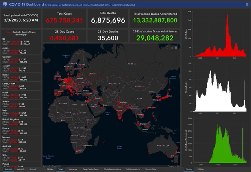Viewport: 251px width, 172px height.
Task: Click the Powered by Esri attribution
Action: pyautogui.click(x=174, y=166)
